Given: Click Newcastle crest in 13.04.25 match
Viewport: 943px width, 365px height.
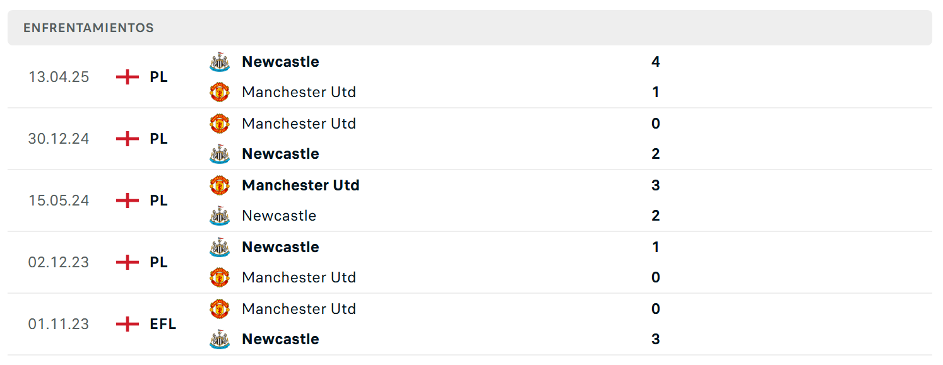Looking at the screenshot, I should click(219, 62).
